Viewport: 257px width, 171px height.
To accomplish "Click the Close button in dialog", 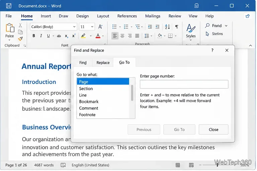I will coord(213,130).
